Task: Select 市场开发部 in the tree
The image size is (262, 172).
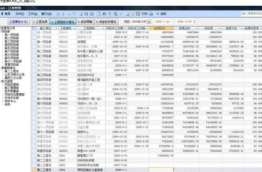Action: click(x=12, y=98)
